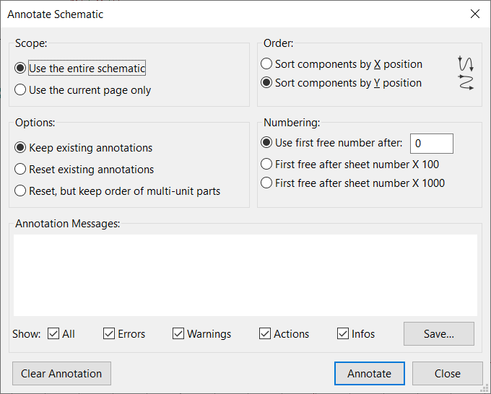Focus the first free number input field

pos(432,144)
